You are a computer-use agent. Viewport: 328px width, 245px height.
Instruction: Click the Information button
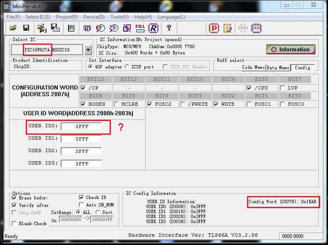click(291, 49)
